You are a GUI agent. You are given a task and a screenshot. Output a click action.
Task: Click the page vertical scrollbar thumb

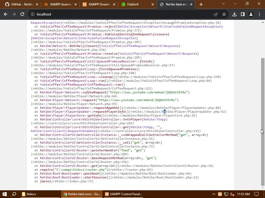(263, 122)
